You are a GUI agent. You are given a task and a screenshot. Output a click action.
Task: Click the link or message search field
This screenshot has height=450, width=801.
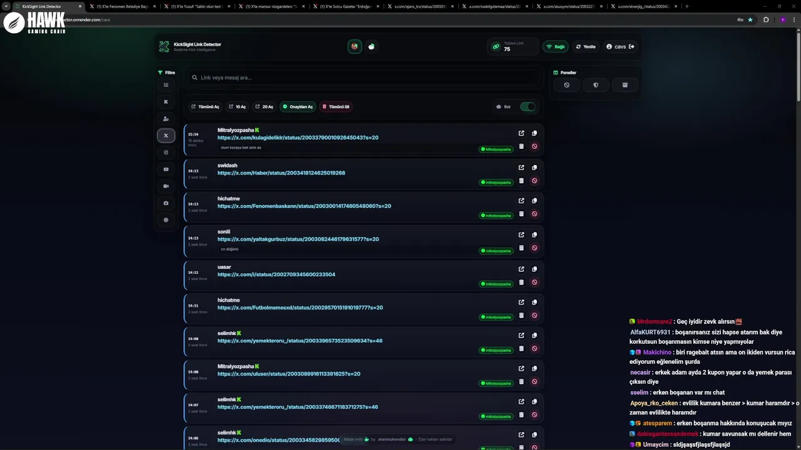point(364,77)
